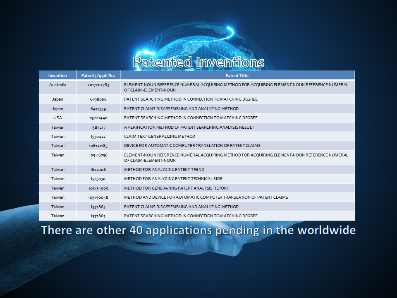Viewport: 397px width, 298px height.
Task: Select the patent title in the USA row
Action: (191, 118)
